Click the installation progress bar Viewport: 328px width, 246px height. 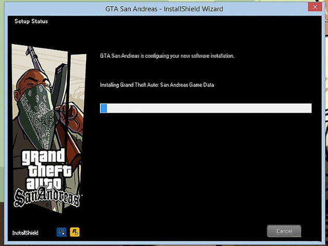point(206,108)
